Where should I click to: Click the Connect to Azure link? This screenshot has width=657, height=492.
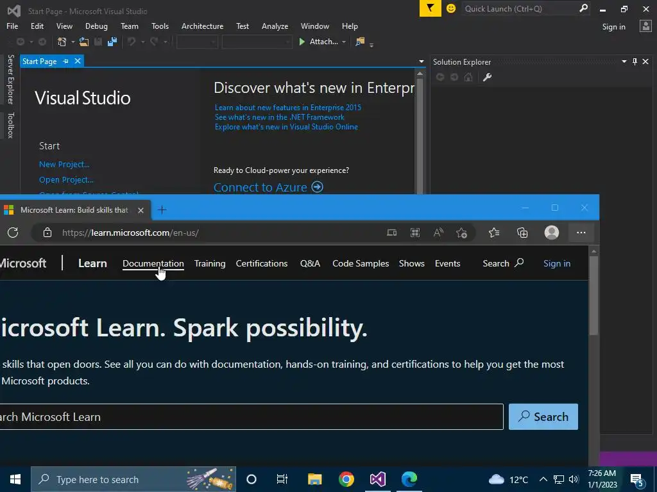pyautogui.click(x=260, y=187)
